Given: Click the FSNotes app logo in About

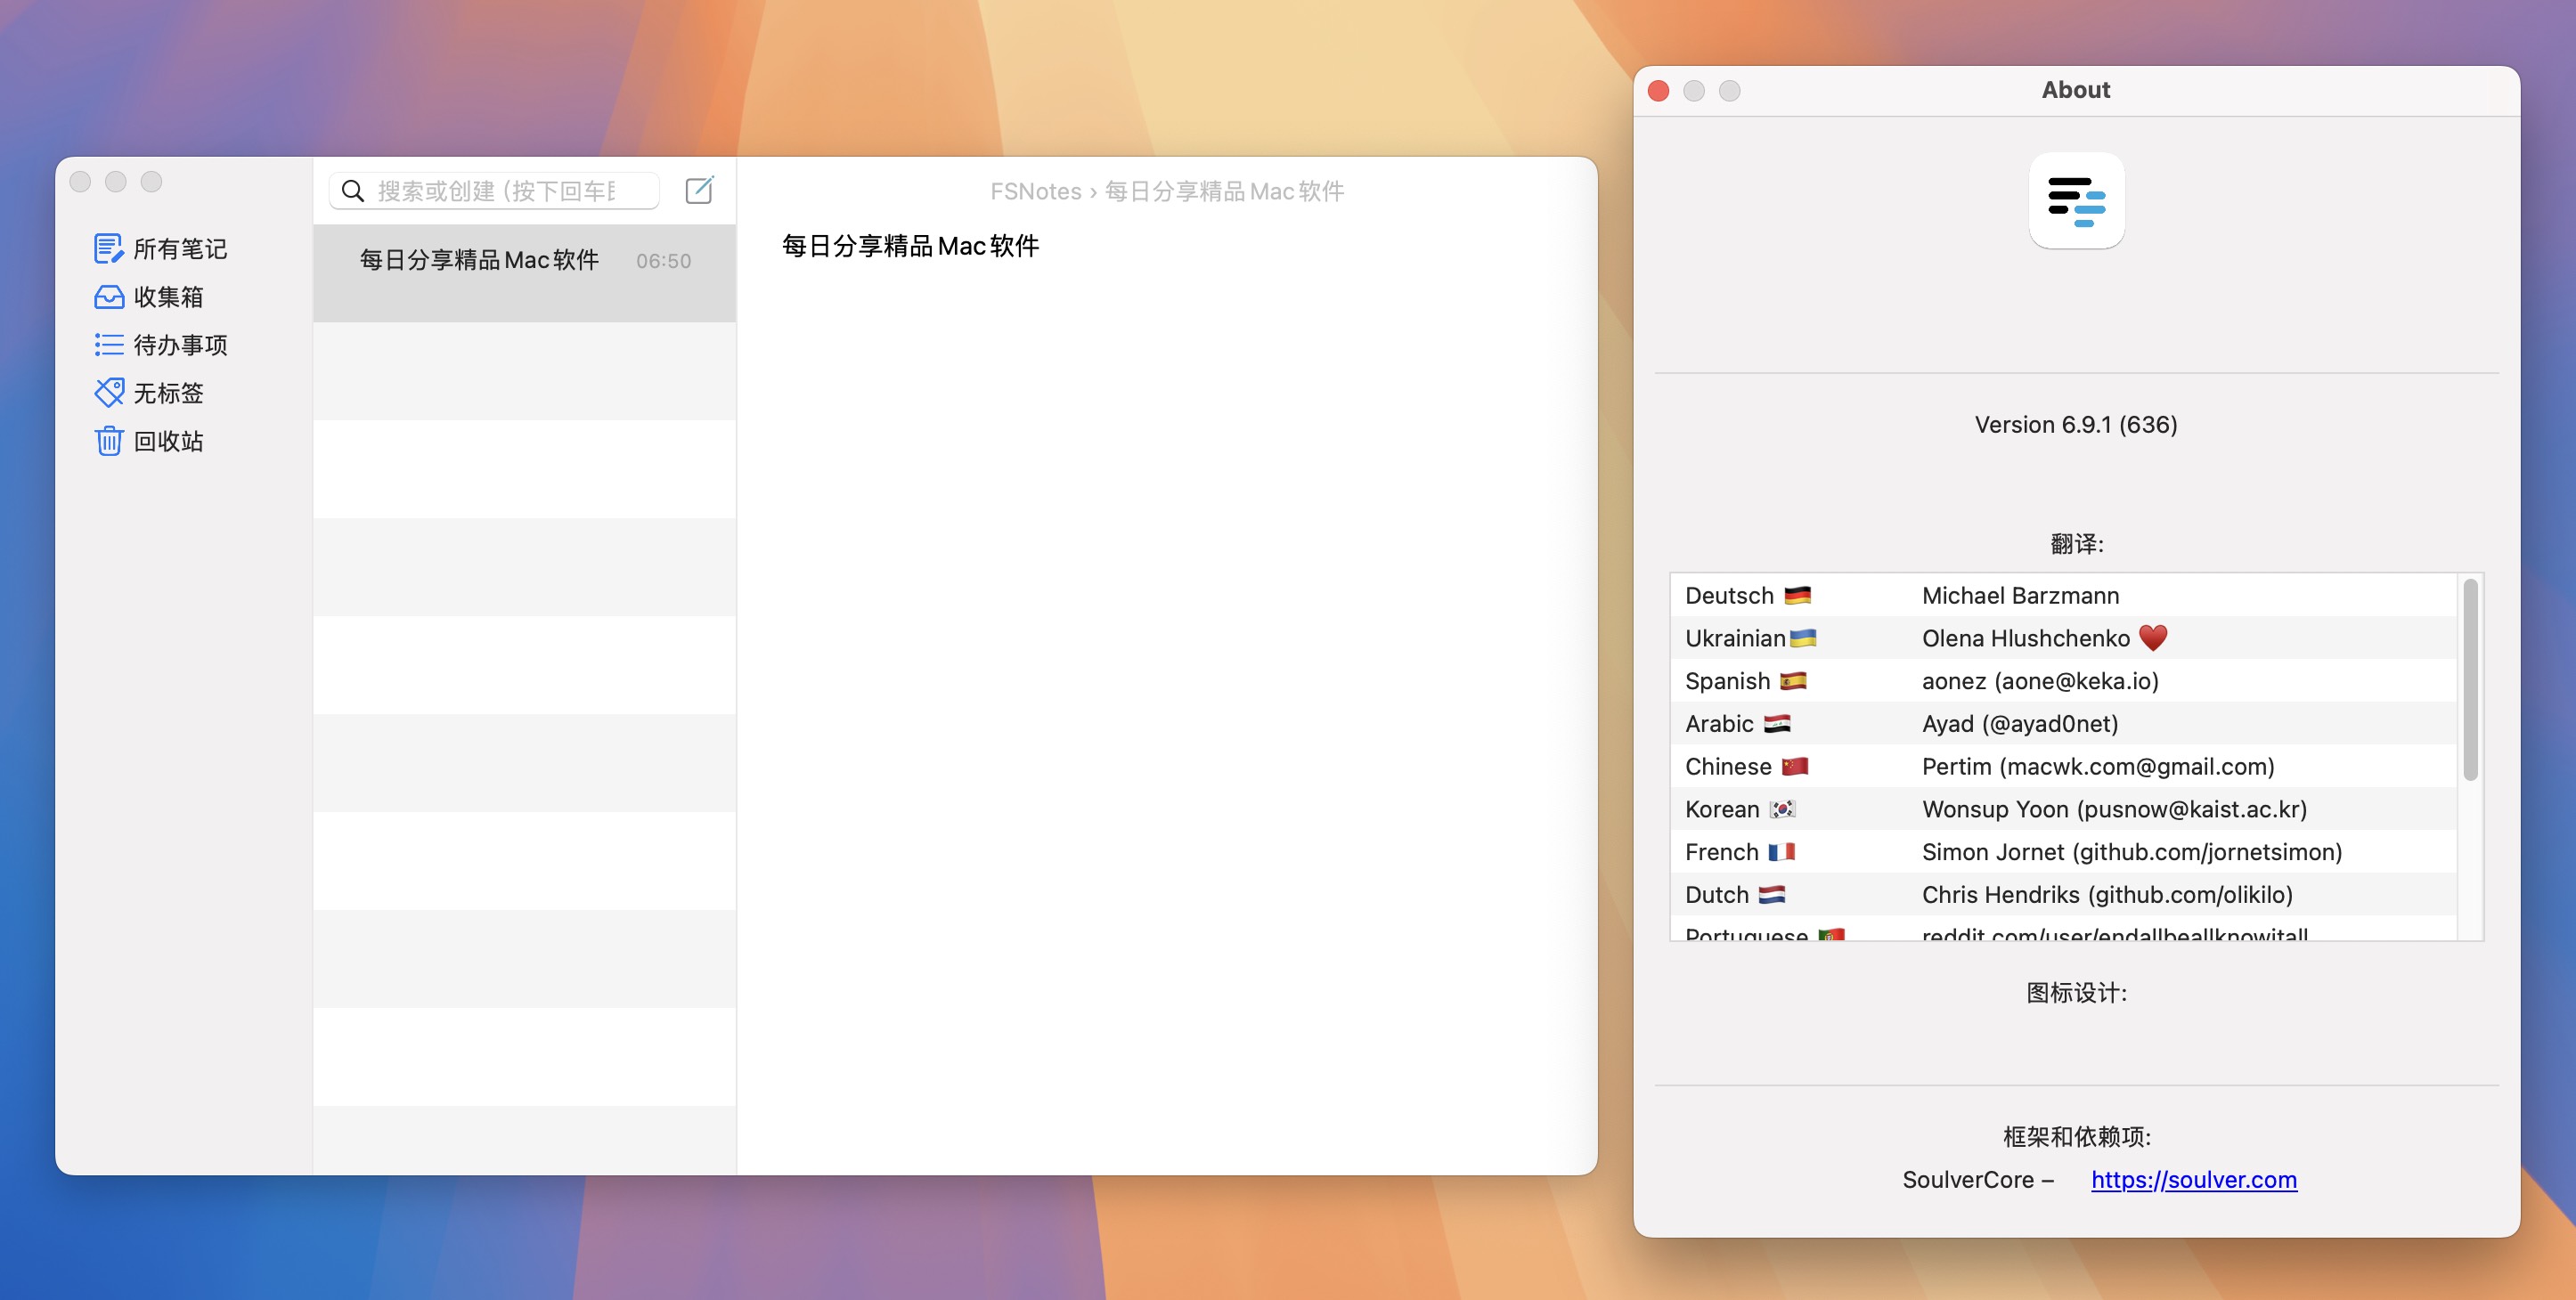Looking at the screenshot, I should [2076, 201].
